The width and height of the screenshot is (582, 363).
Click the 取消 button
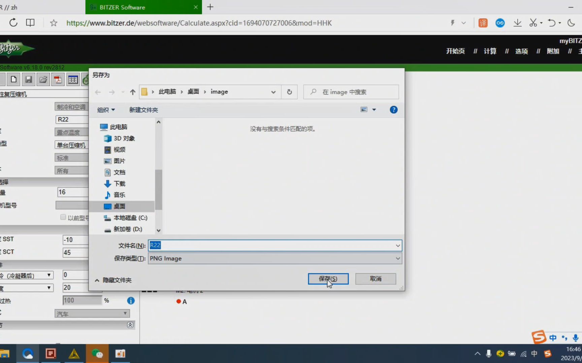click(376, 279)
